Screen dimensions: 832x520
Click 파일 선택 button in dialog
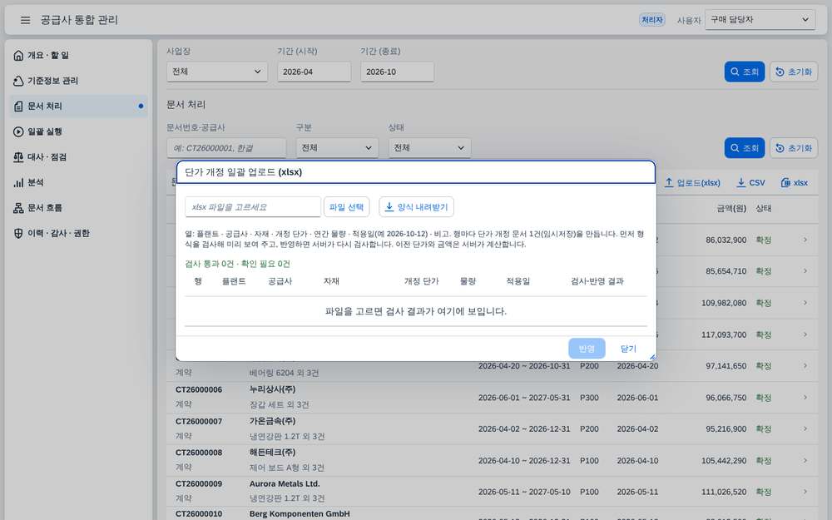[346, 207]
